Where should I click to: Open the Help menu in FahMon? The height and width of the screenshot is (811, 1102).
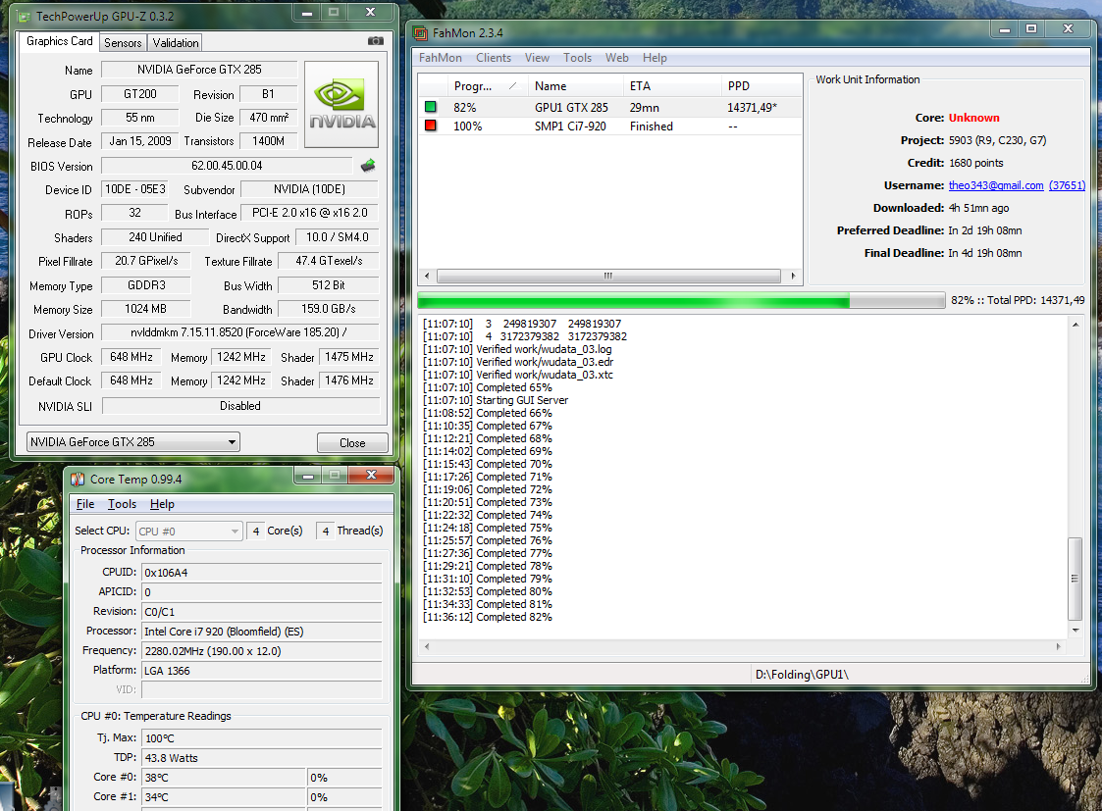point(655,58)
